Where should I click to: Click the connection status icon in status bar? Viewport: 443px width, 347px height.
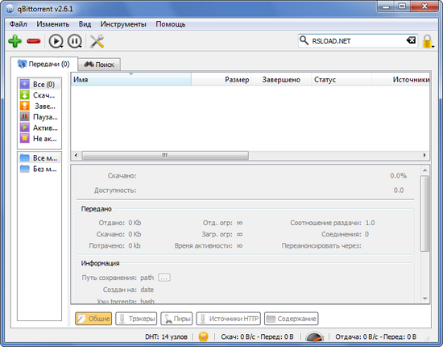[x=204, y=337]
